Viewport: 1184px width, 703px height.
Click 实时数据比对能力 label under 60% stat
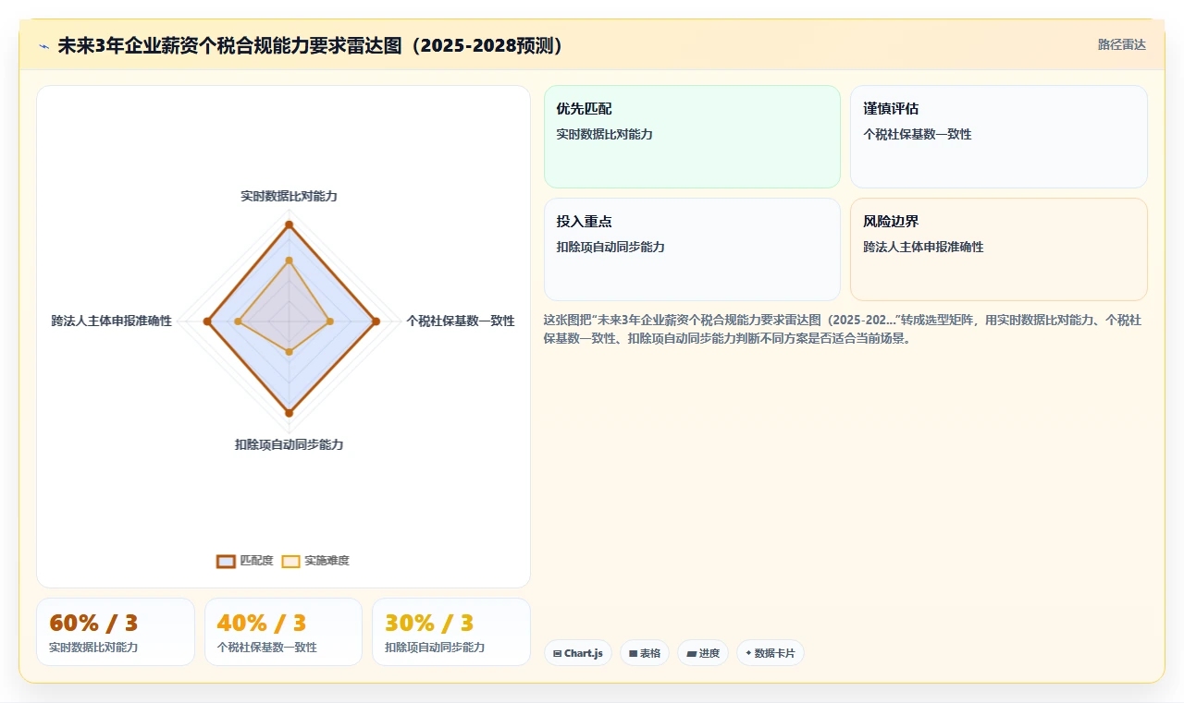93,648
